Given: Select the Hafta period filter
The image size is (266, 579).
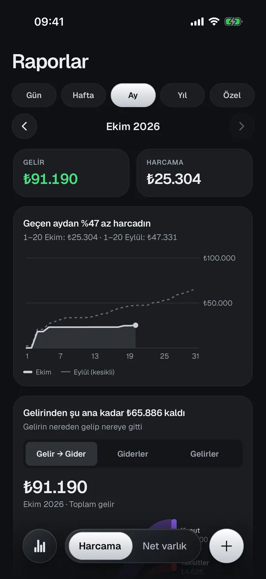Looking at the screenshot, I should click(83, 95).
